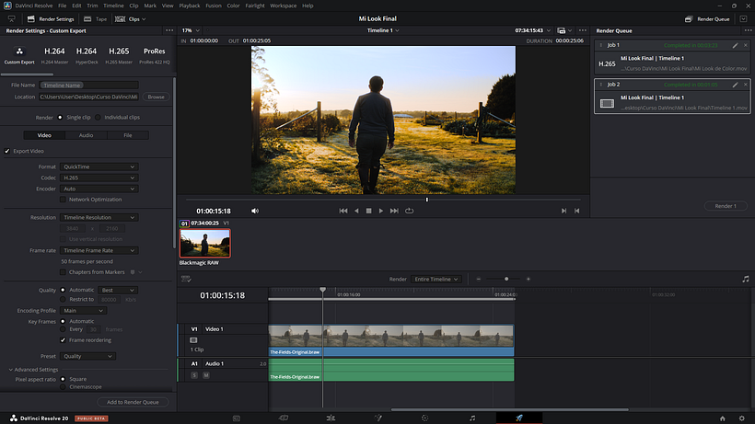Image resolution: width=755 pixels, height=424 pixels.
Task: Open Encoding Profile dropdown showing Main
Action: 83,311
